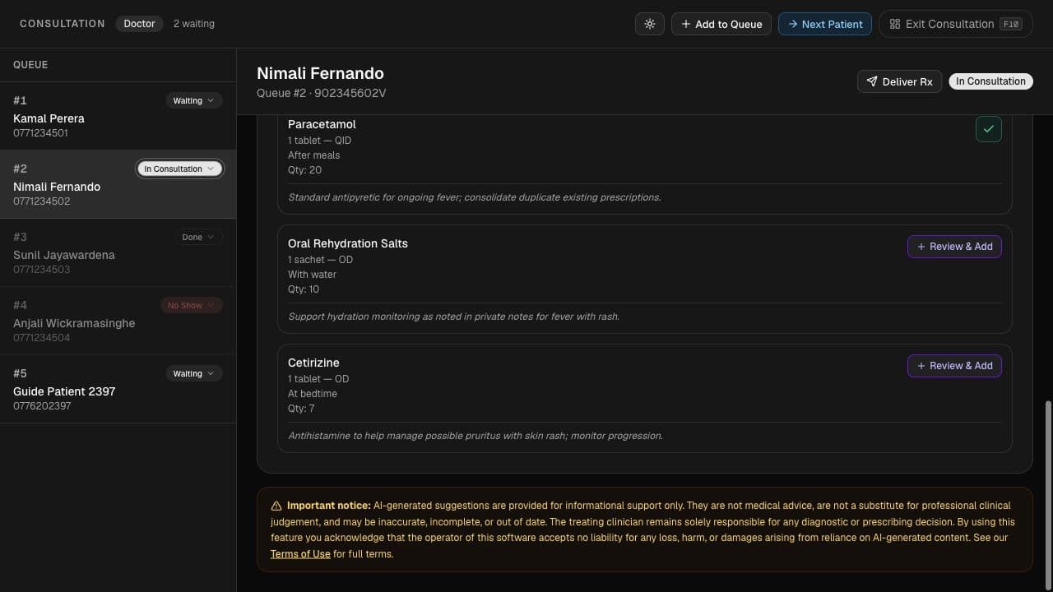This screenshot has width=1053, height=592.
Task: Click the Add to Queue button
Action: [x=721, y=24]
